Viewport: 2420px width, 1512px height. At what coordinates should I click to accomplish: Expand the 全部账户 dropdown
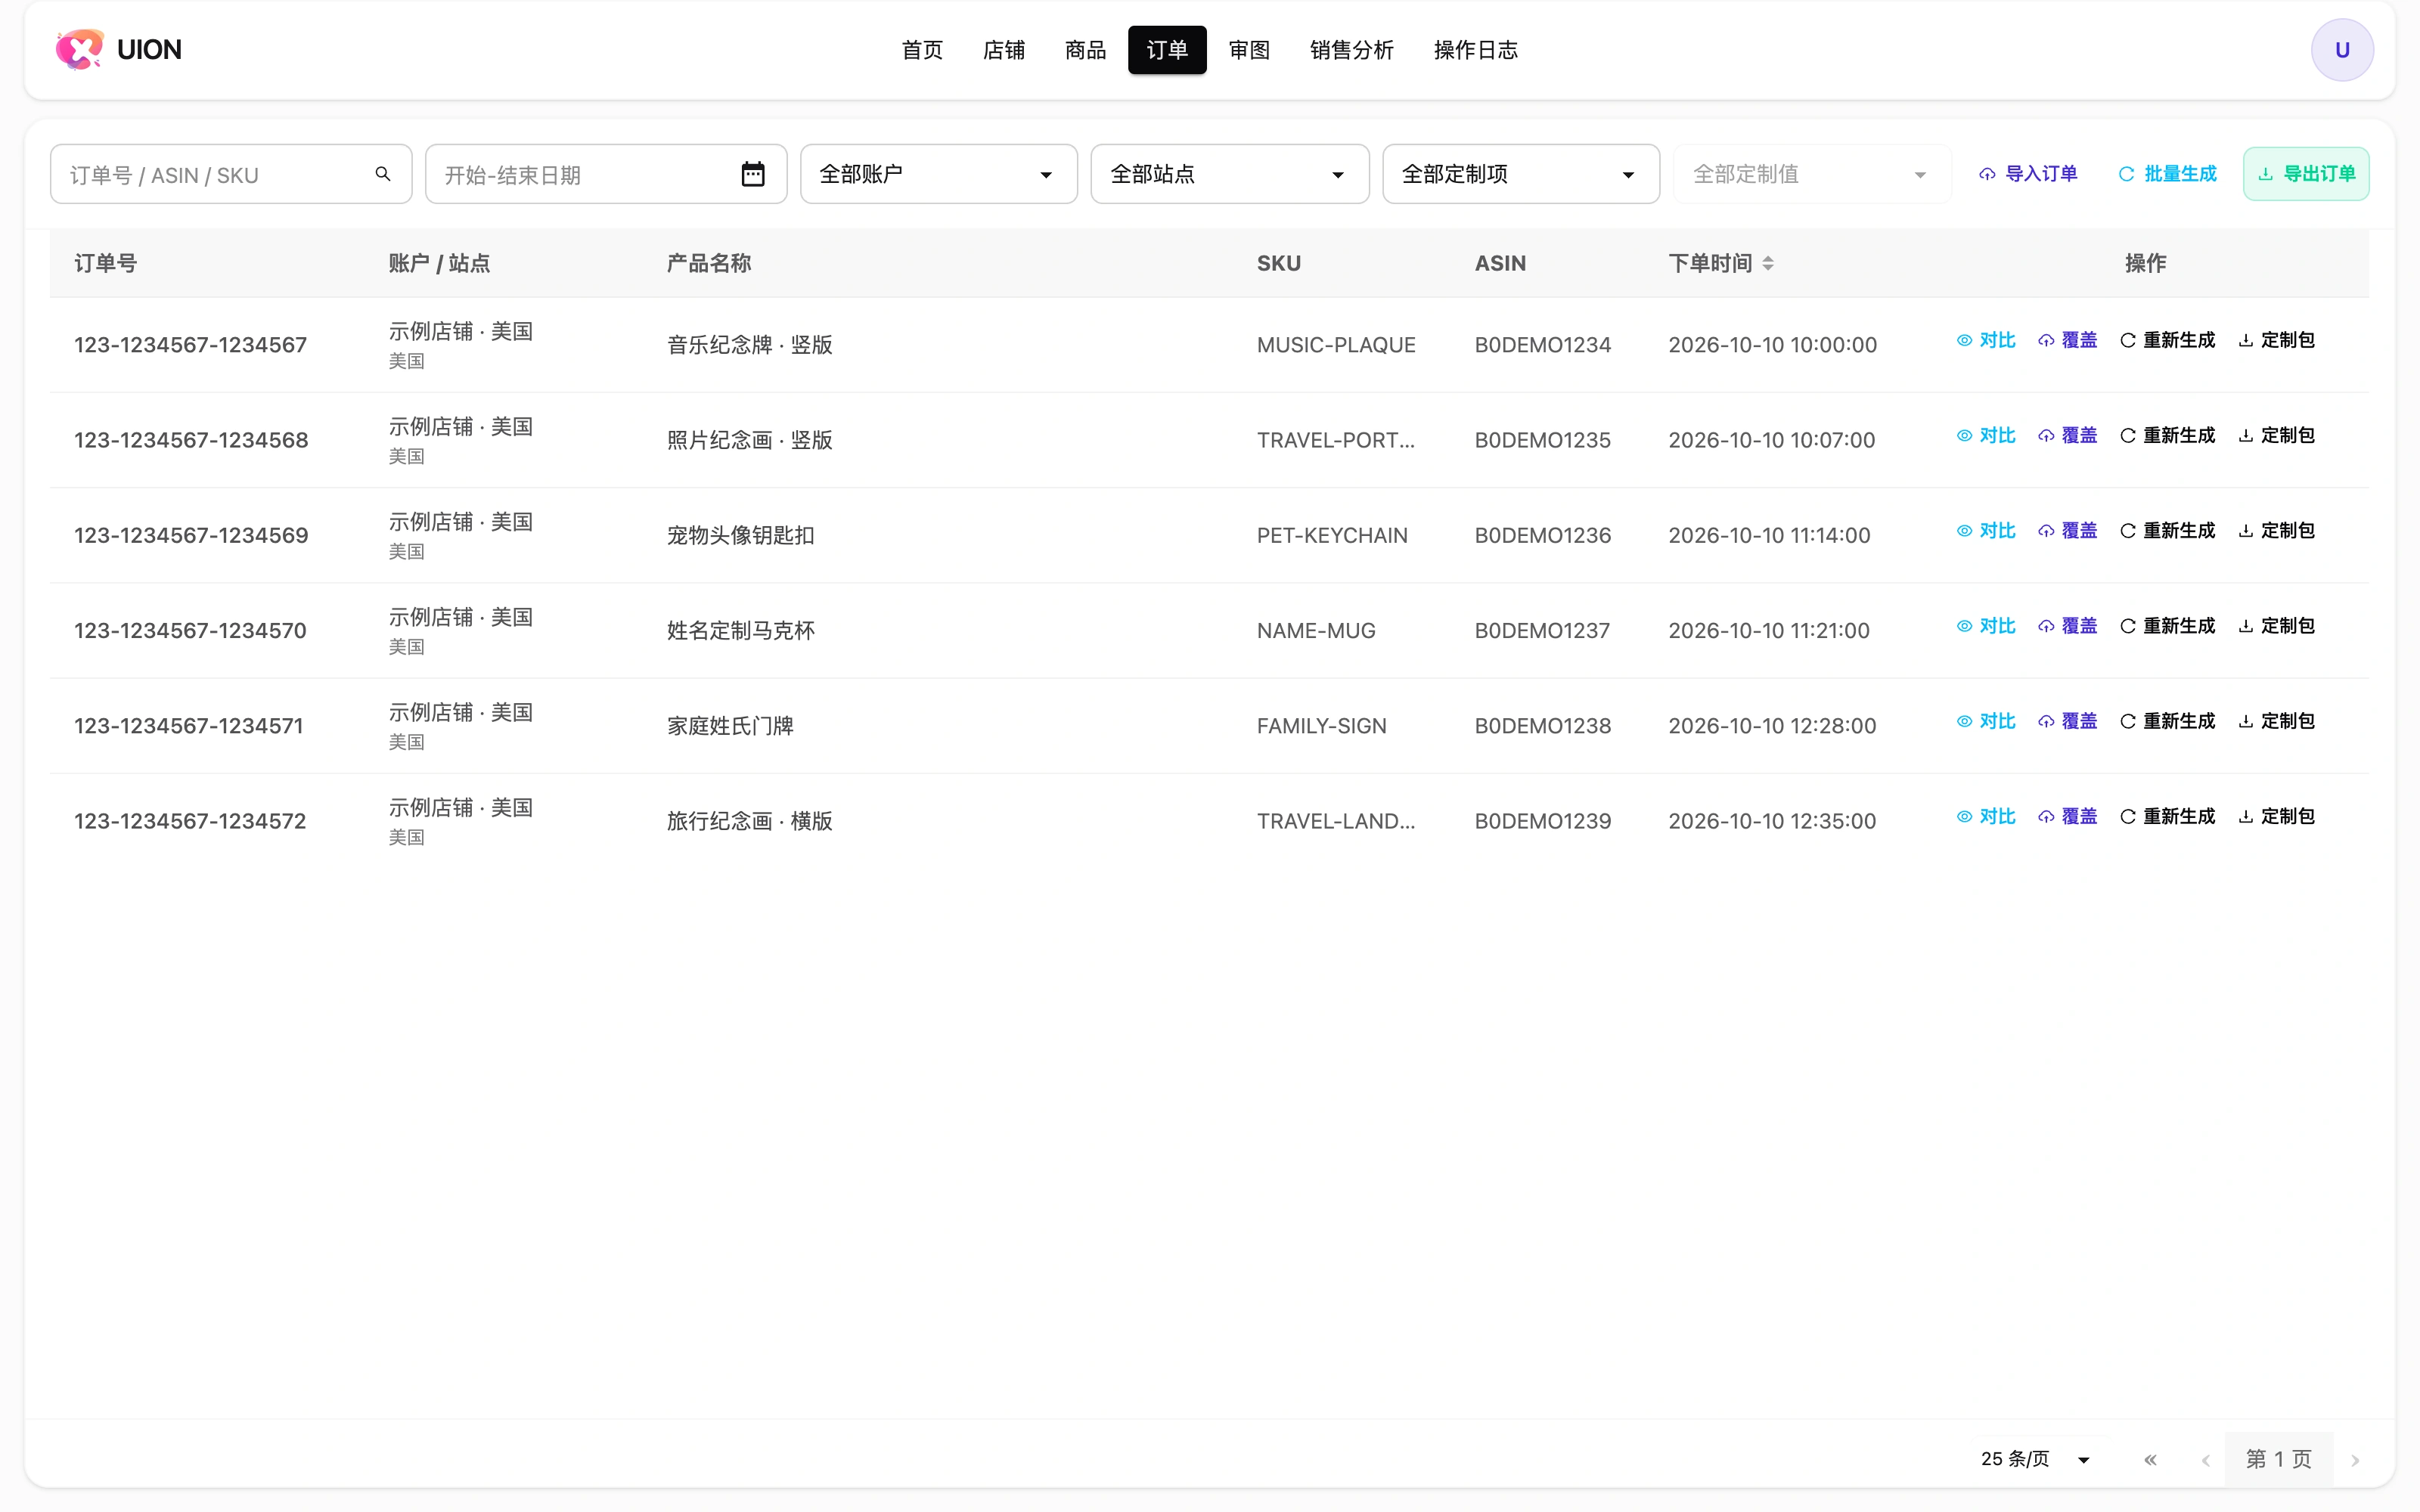click(x=938, y=174)
